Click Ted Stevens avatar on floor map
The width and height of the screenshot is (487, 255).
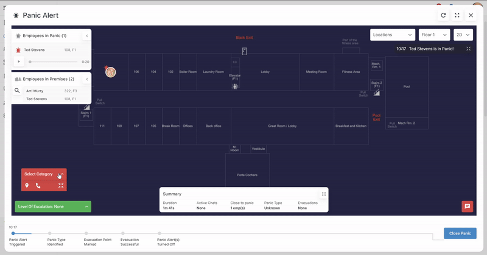click(111, 72)
